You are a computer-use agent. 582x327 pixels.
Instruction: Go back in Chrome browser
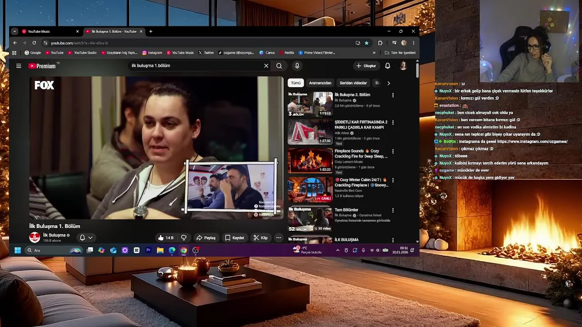tap(15, 43)
